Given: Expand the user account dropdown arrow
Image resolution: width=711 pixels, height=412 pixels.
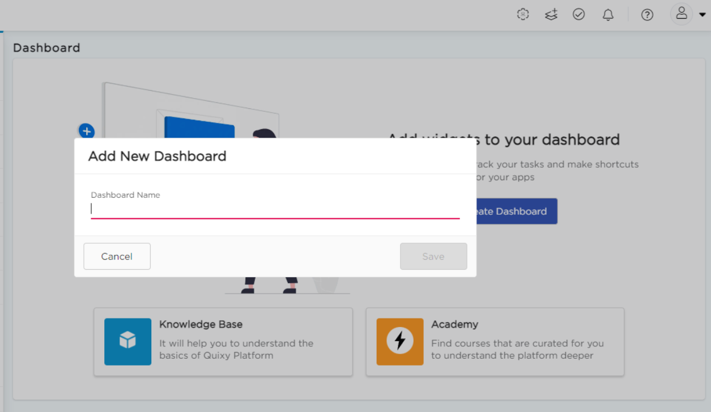Looking at the screenshot, I should click(x=703, y=15).
